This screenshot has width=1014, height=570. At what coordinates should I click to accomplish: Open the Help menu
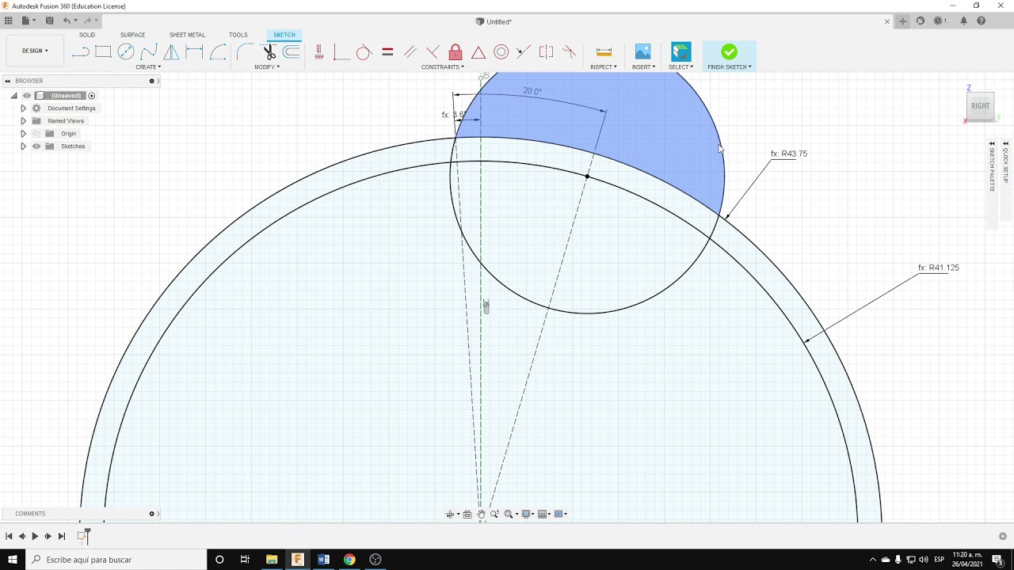coord(982,21)
